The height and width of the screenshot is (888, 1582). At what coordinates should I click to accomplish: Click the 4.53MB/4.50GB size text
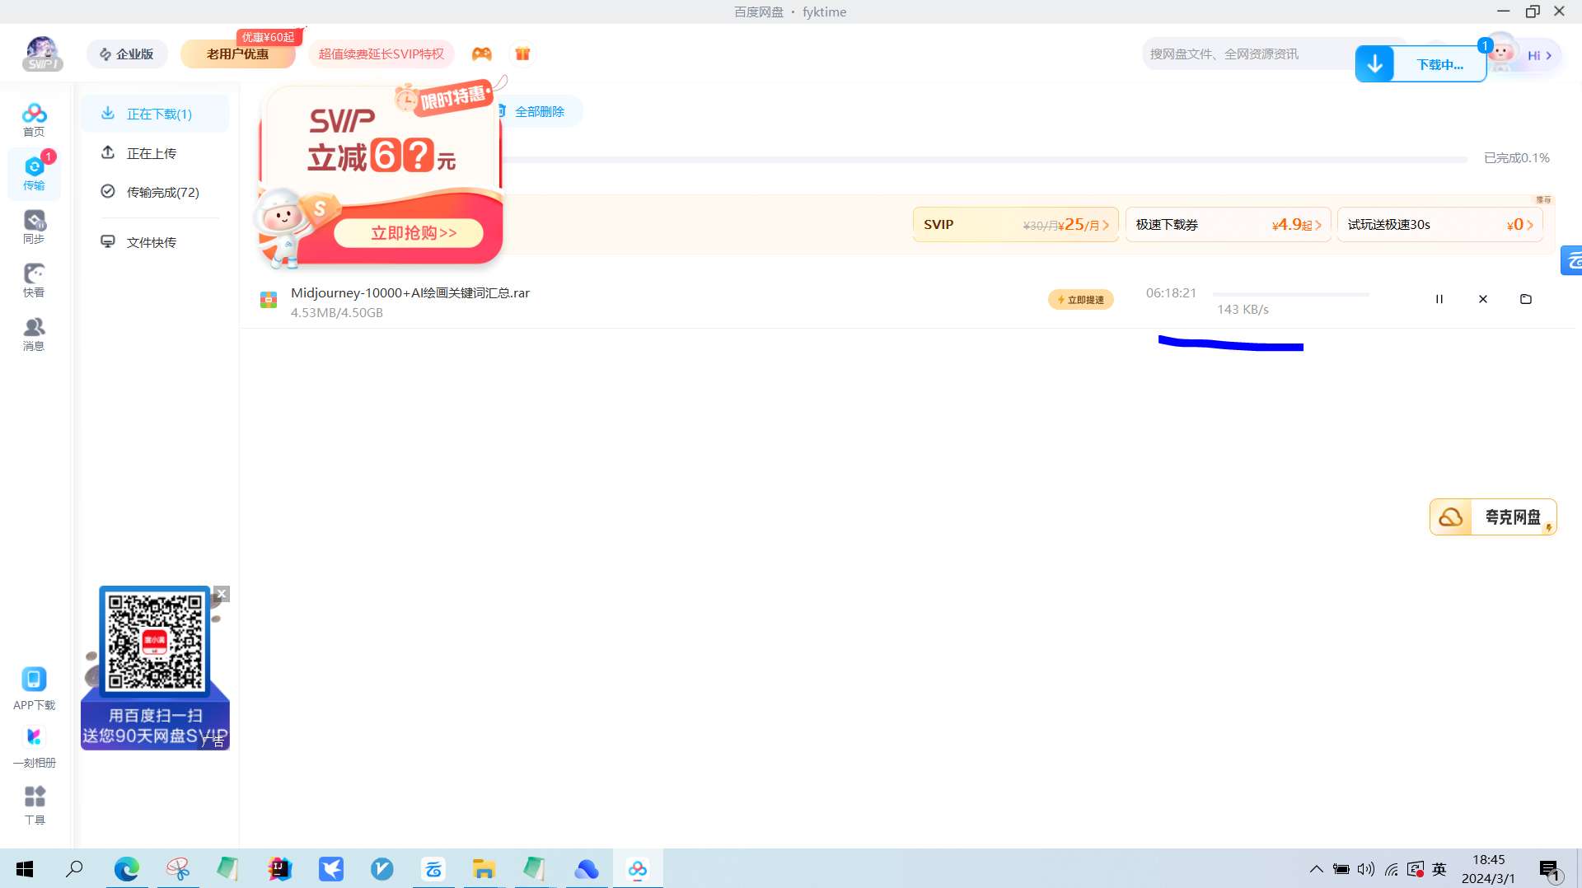(x=337, y=312)
